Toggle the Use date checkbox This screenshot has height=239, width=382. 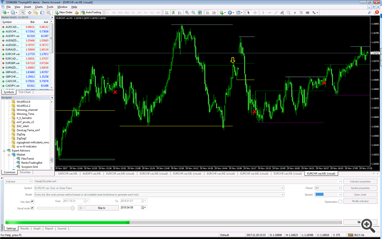pos(32,201)
